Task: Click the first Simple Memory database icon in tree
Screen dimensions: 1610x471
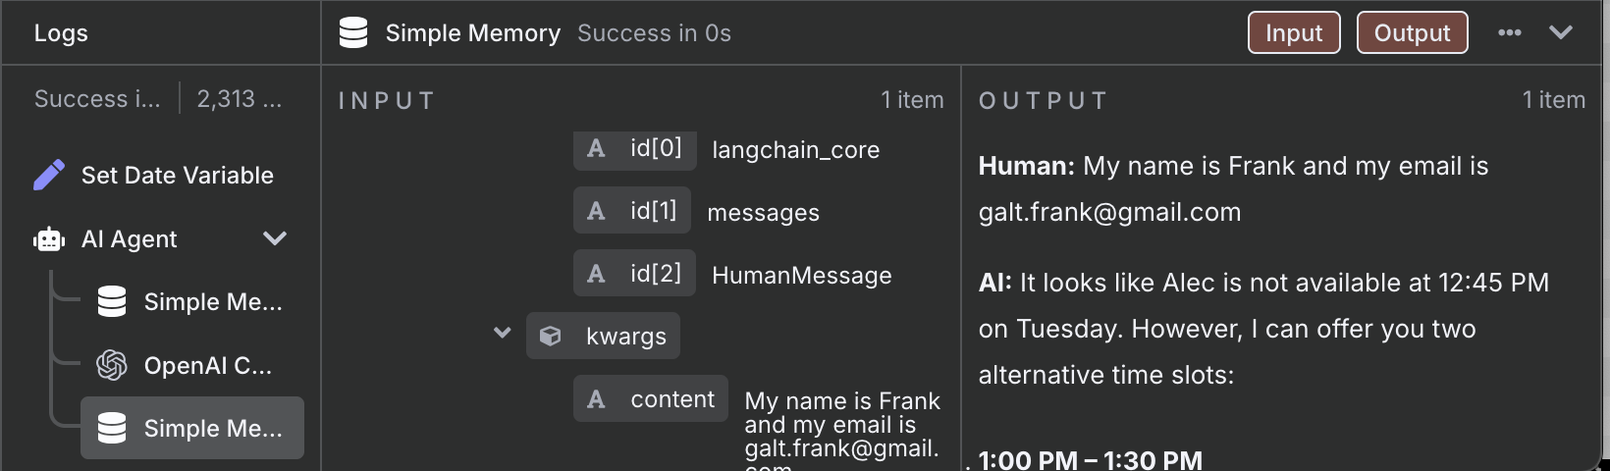Action: (x=112, y=301)
